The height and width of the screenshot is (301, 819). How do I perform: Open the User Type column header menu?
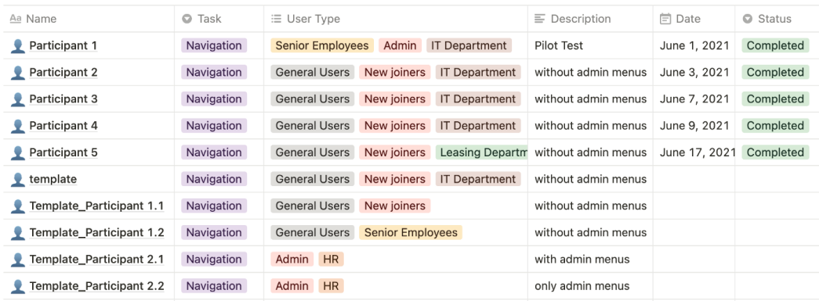coord(396,19)
